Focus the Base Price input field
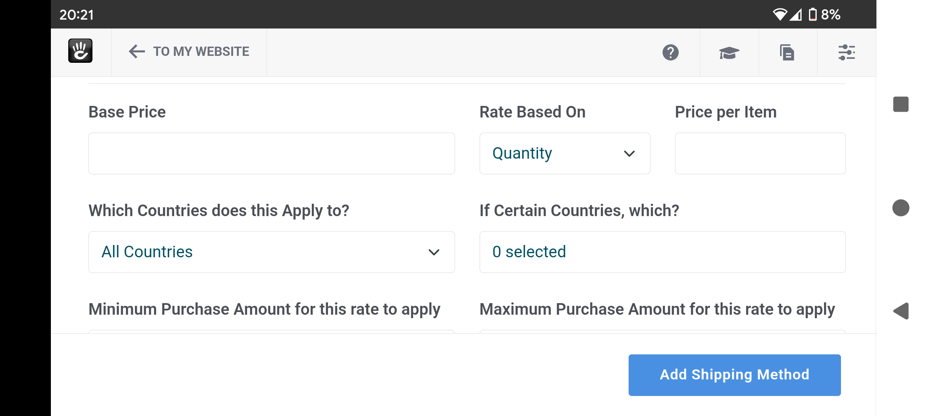The image size is (925, 416). point(271,154)
